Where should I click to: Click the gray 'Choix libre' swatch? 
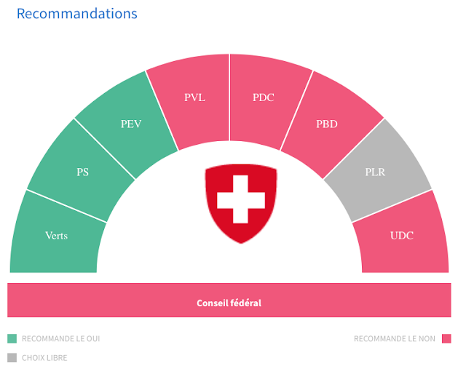[x=12, y=357]
